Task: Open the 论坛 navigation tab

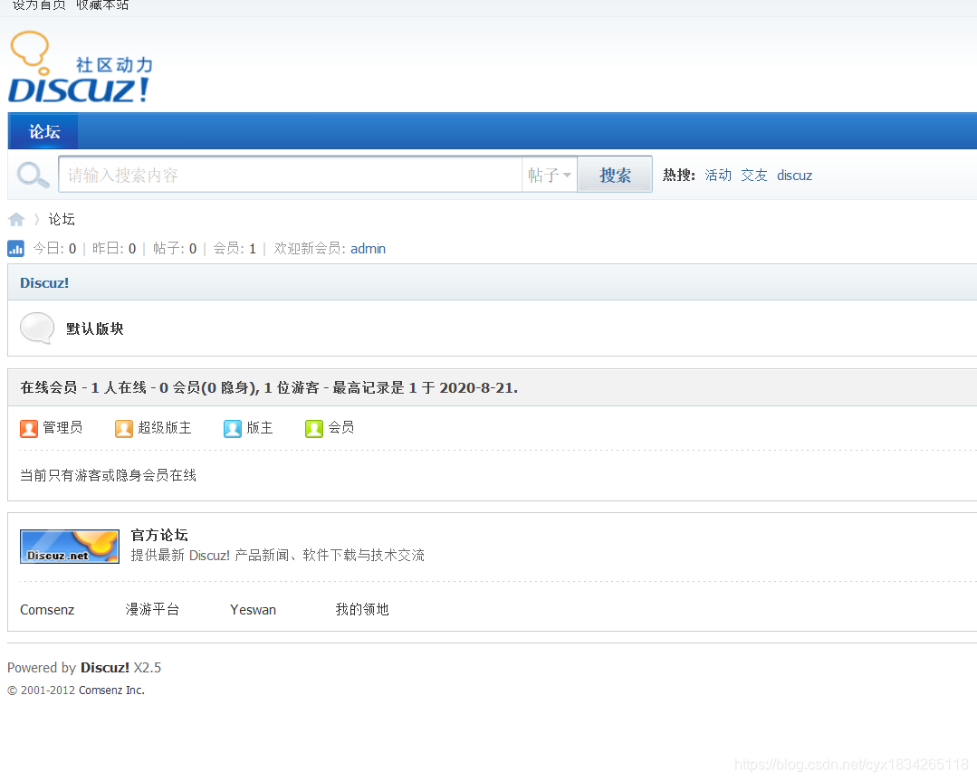Action: coord(44,132)
